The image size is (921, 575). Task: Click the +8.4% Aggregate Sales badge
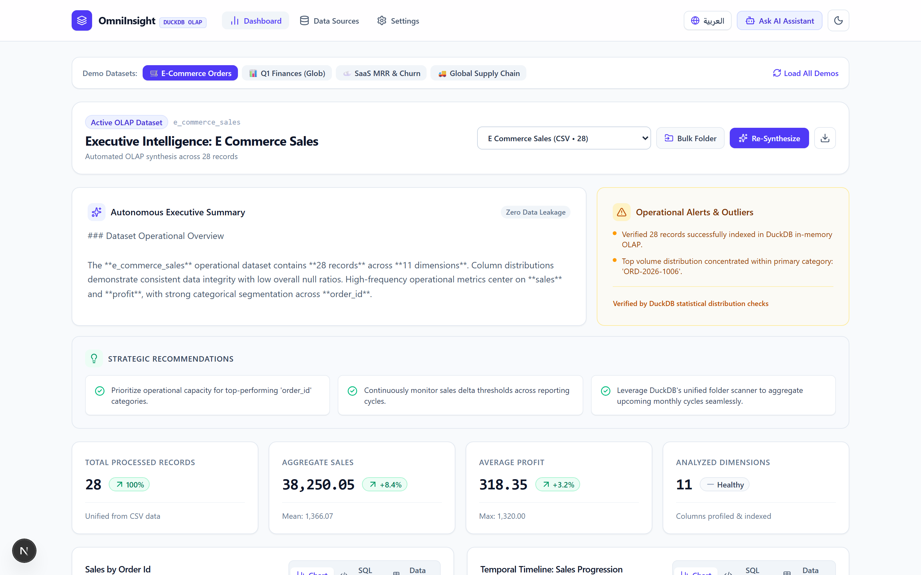coord(385,484)
